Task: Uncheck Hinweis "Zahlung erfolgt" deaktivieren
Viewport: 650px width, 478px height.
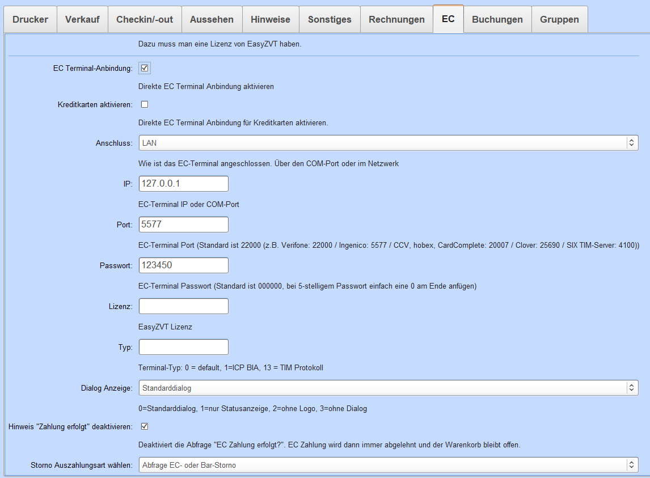Action: [145, 426]
